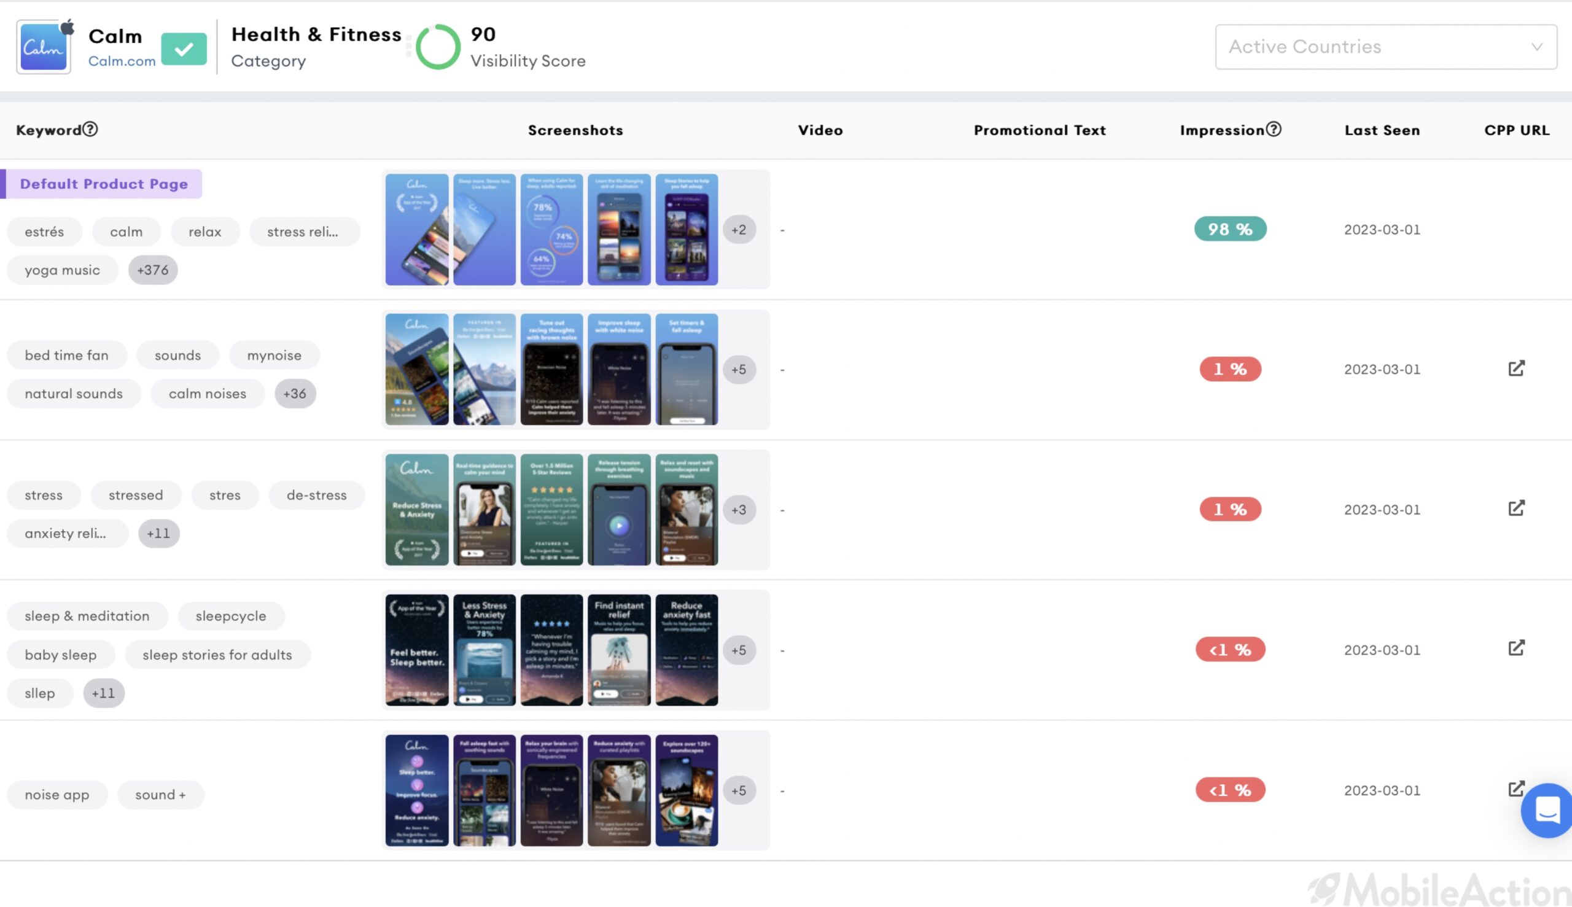1572x907 pixels.
Task: Click the Calm app icon
Action: 44,47
